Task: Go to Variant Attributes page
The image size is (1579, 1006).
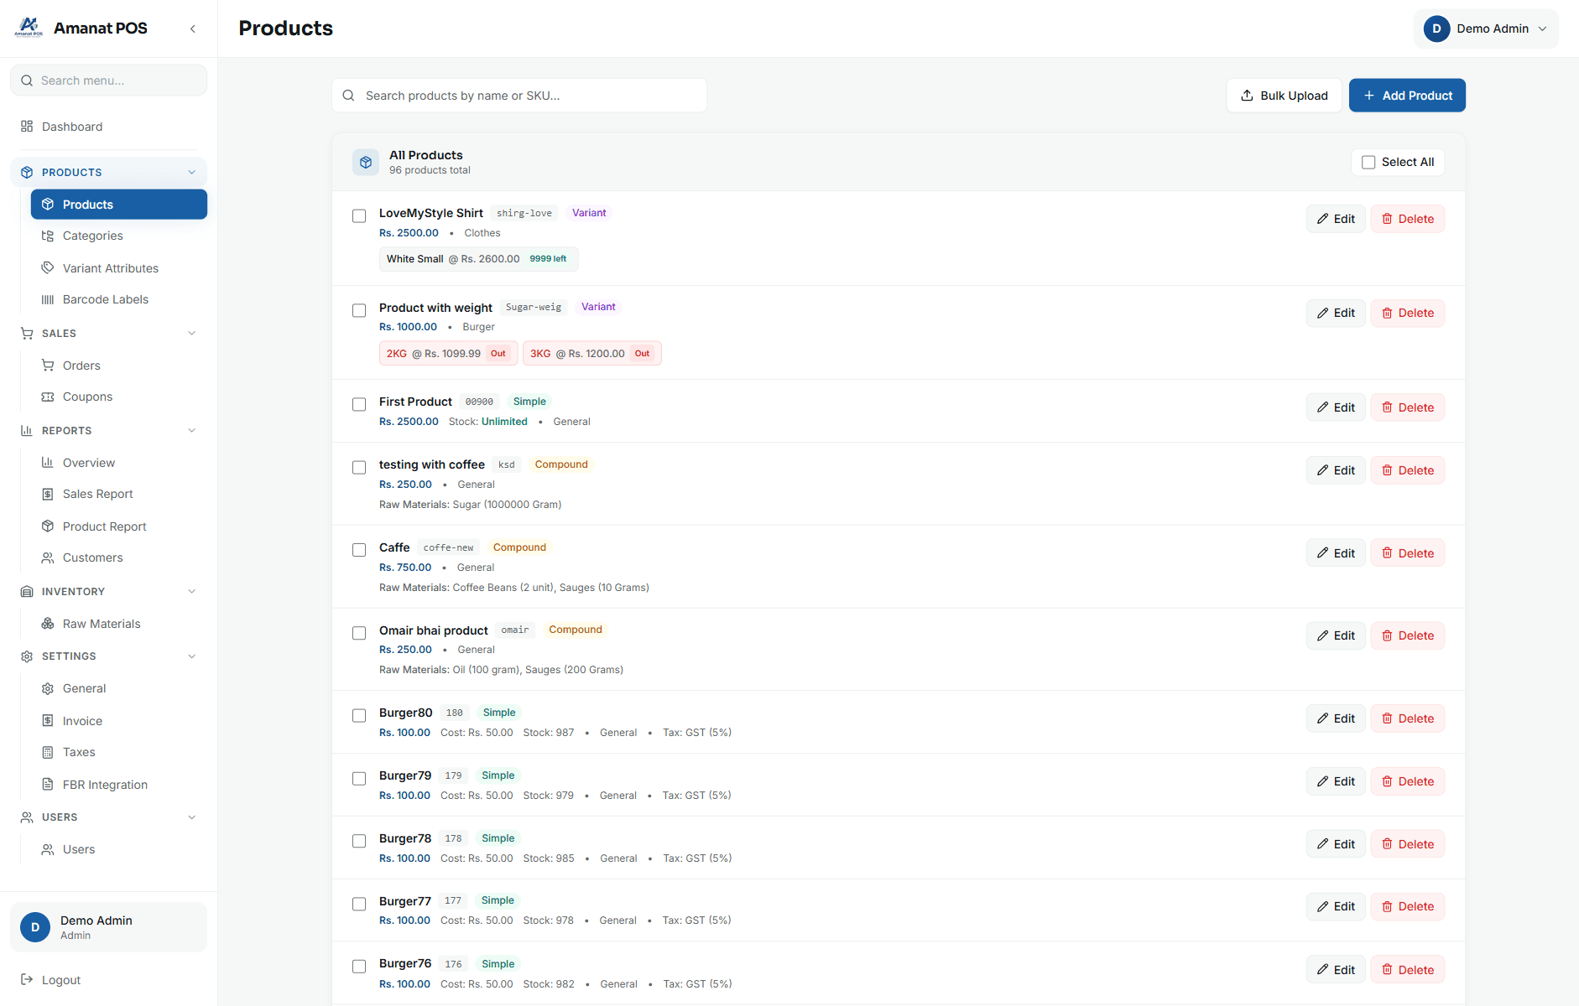Action: coord(118,268)
